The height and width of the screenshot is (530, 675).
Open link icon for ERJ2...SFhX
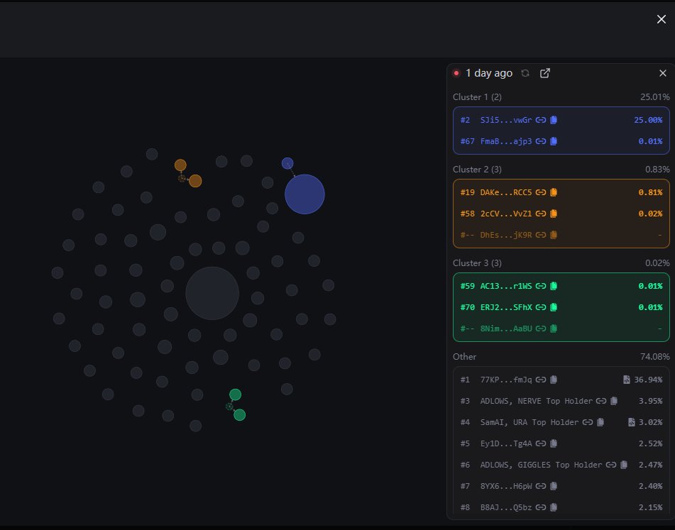coord(541,307)
